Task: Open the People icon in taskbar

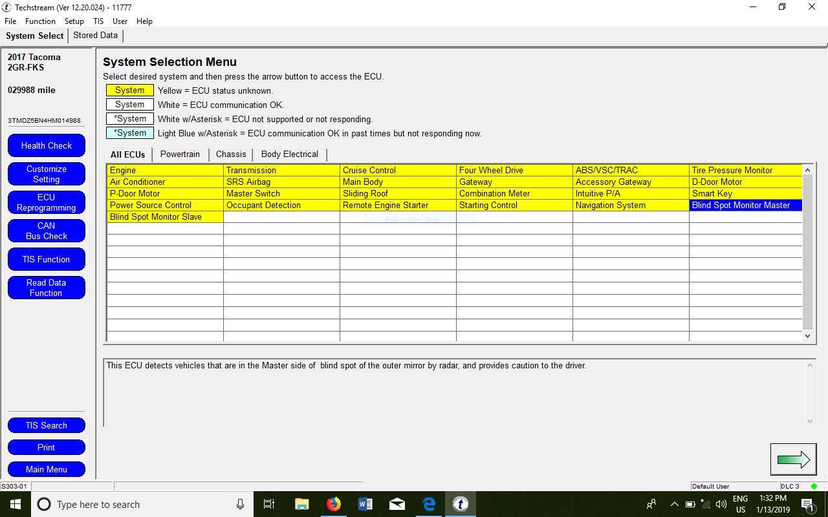Action: (x=651, y=504)
